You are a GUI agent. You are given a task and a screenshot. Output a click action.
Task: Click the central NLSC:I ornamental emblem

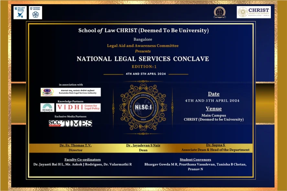pyautogui.click(x=143, y=107)
